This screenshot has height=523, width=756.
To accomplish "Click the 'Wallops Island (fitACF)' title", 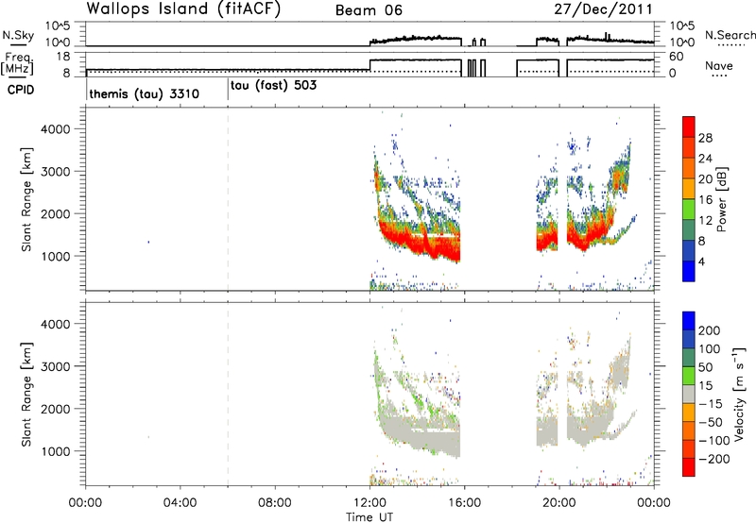I will click(x=183, y=9).
